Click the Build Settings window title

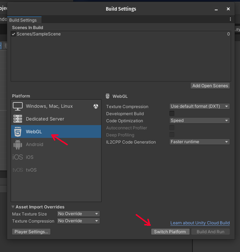coord(121,9)
